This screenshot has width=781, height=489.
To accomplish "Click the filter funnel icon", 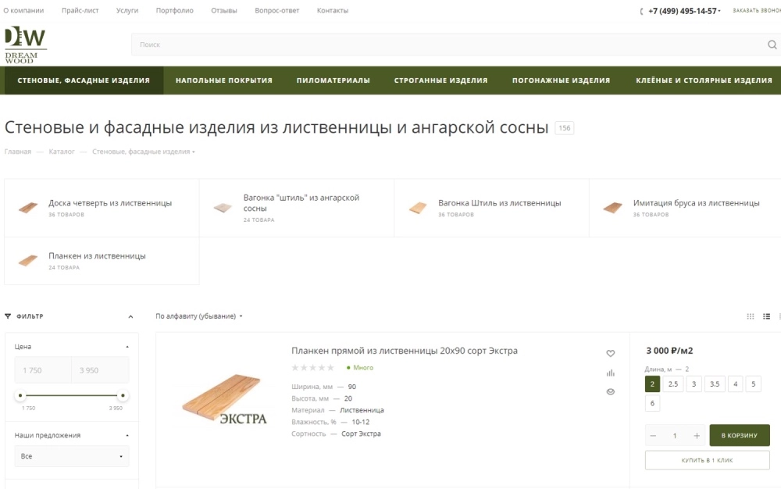I will pos(8,316).
